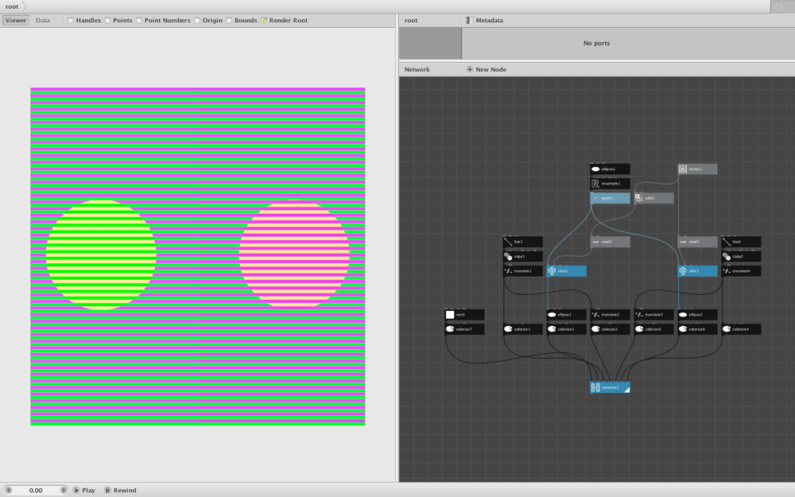Click the add1 node icon

point(639,198)
